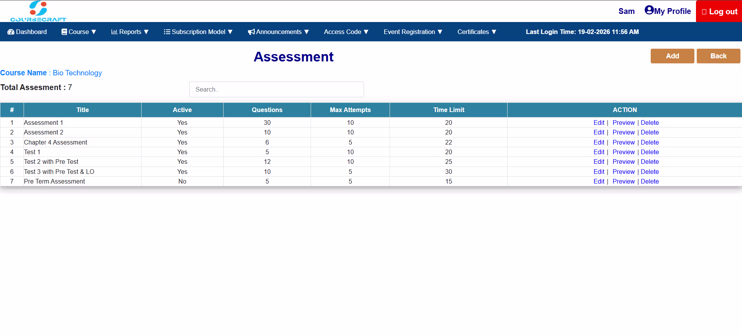The width and height of the screenshot is (742, 335).
Task: Delete Test 2 with Pre Test
Action: pos(650,162)
